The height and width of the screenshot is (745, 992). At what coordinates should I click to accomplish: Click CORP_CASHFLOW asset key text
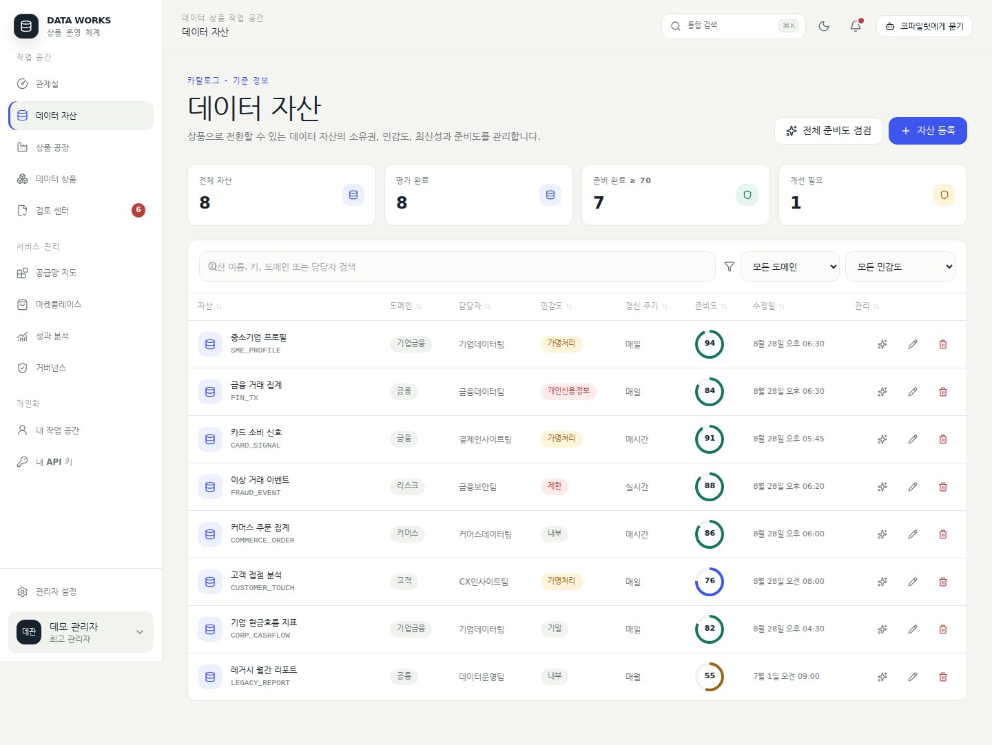pyautogui.click(x=260, y=636)
